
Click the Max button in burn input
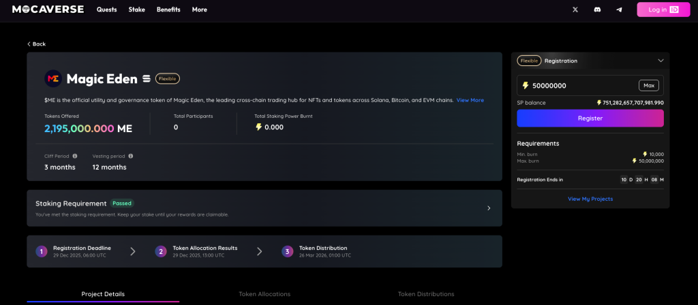click(x=648, y=85)
